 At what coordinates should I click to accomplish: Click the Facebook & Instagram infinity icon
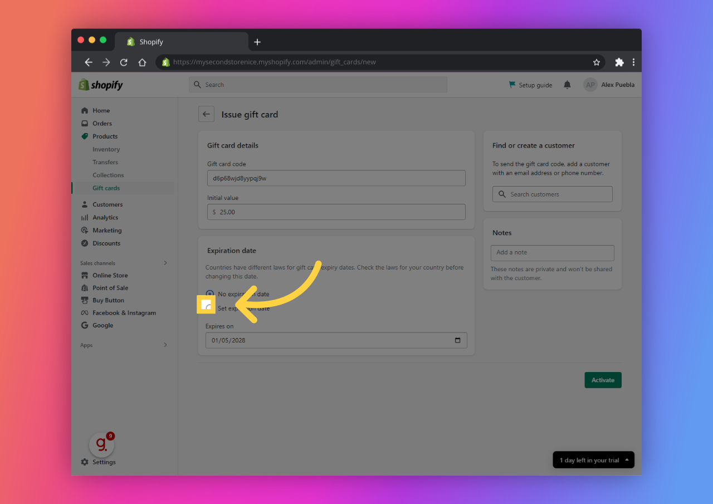point(85,312)
